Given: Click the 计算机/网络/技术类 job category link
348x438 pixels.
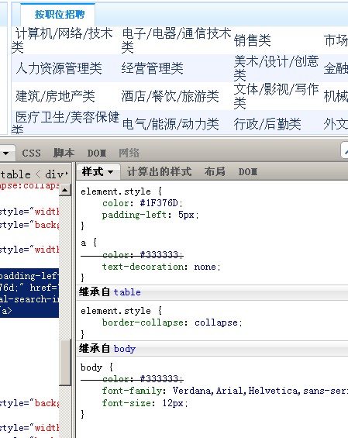Looking at the screenshot, I should point(62,40).
